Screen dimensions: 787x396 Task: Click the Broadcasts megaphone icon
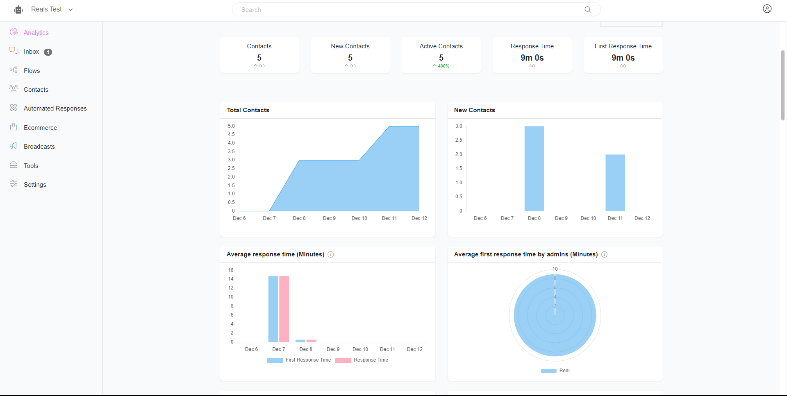click(14, 146)
